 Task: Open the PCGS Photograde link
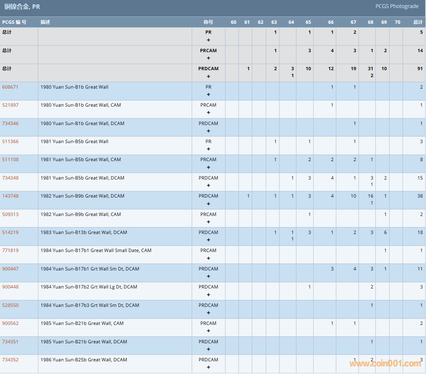pyautogui.click(x=397, y=6)
